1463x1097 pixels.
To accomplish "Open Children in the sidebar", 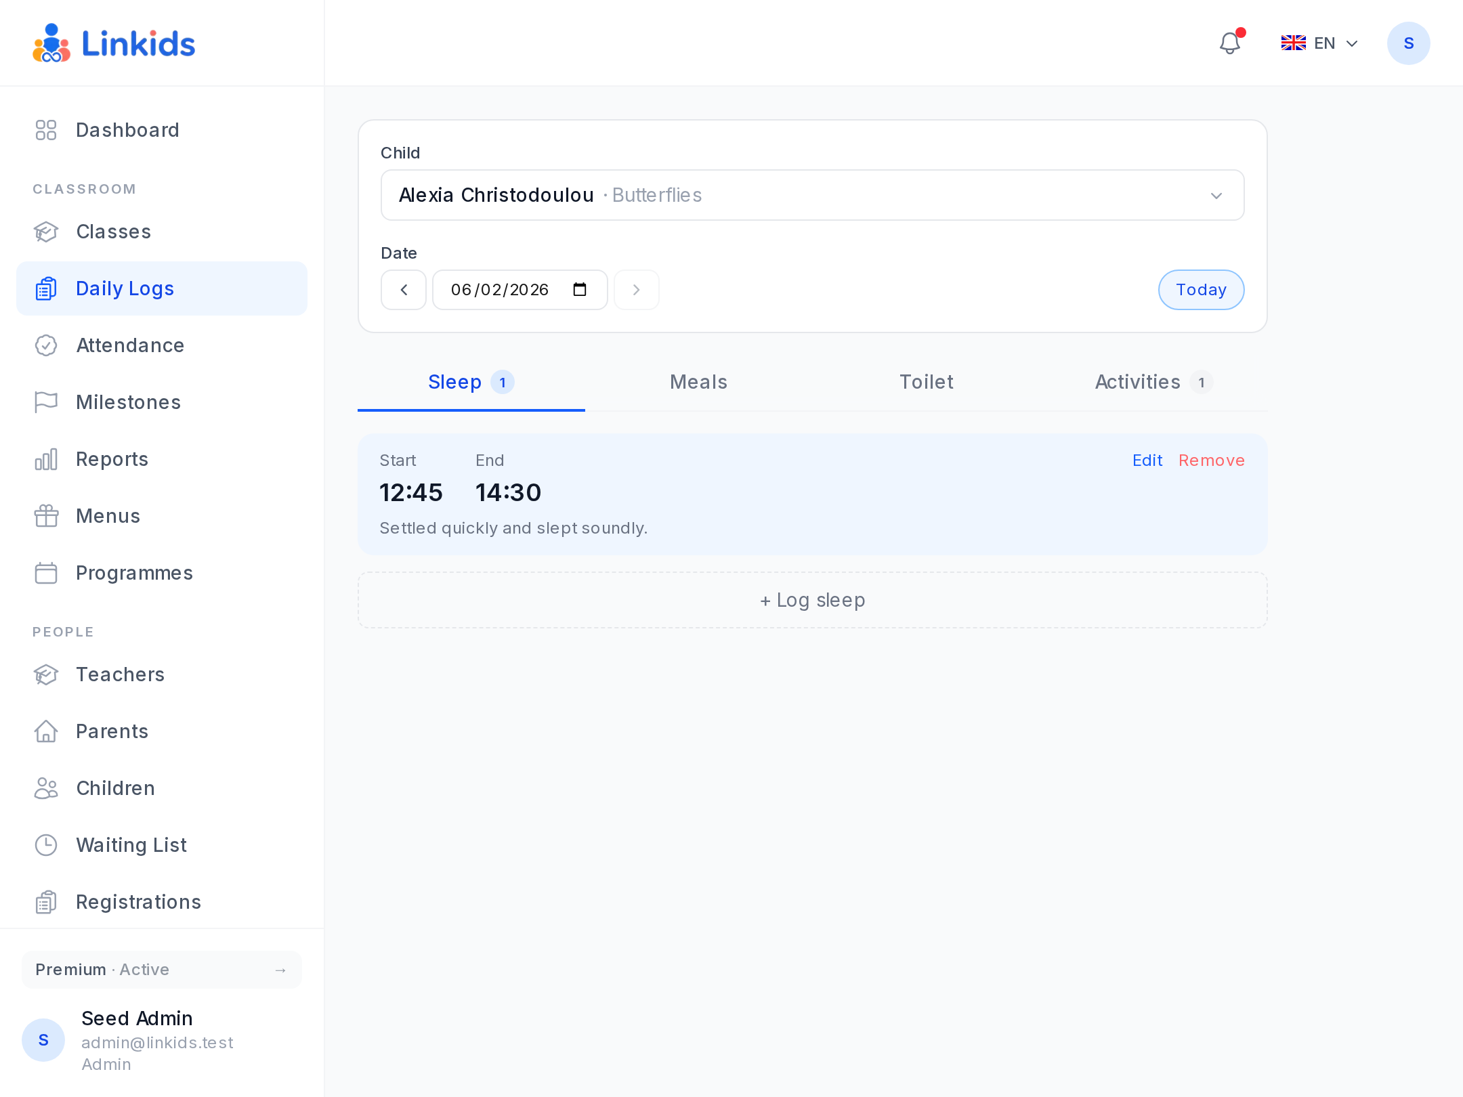I will tap(162, 788).
